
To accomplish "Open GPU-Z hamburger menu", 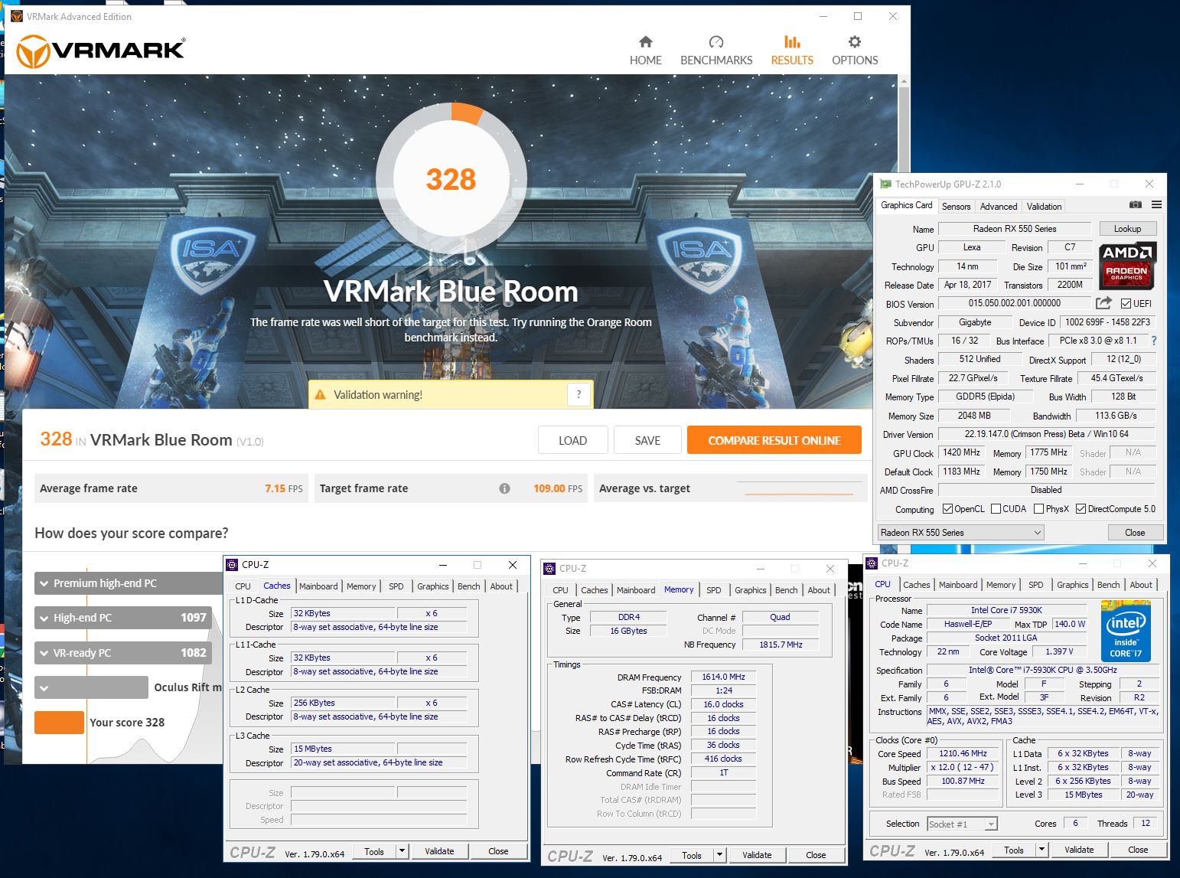I will tap(1156, 204).
